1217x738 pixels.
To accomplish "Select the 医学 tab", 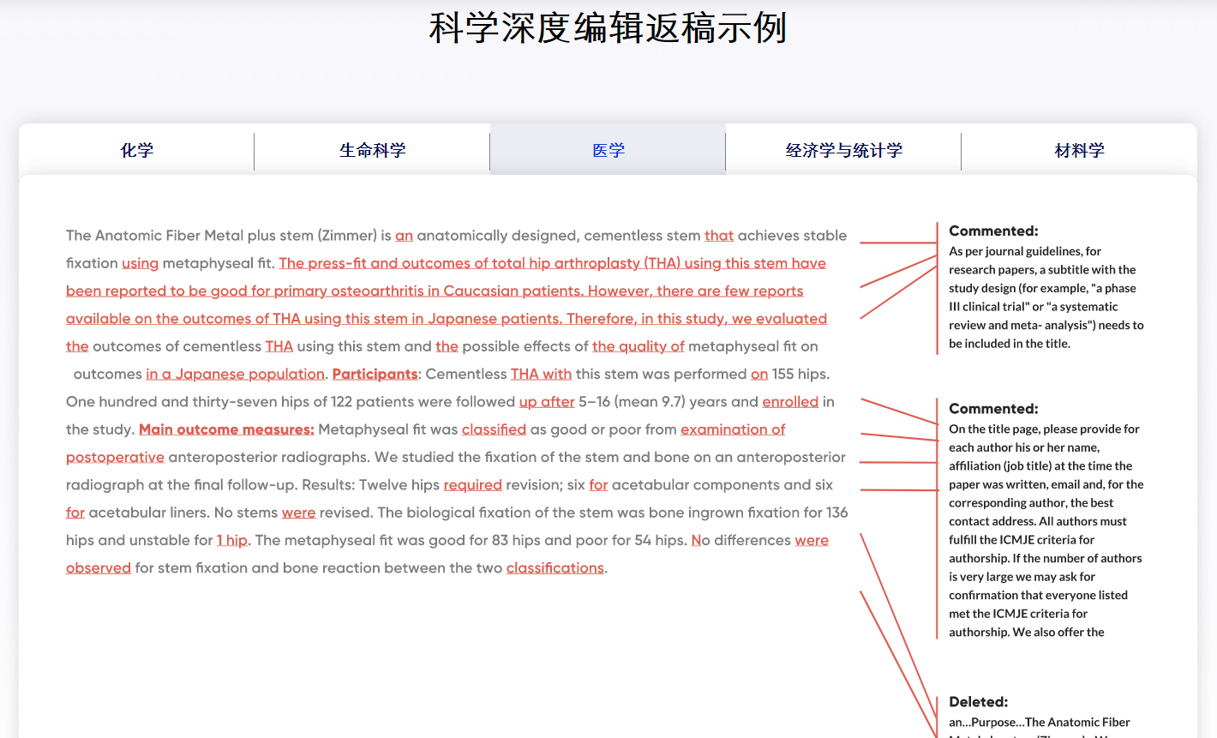I will coord(608,150).
